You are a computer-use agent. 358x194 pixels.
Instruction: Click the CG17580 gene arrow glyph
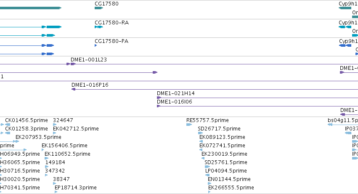99,8
